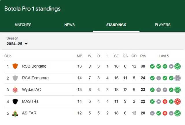Open the News tab
Viewport: 185px width, 125px height.
[x=69, y=25]
